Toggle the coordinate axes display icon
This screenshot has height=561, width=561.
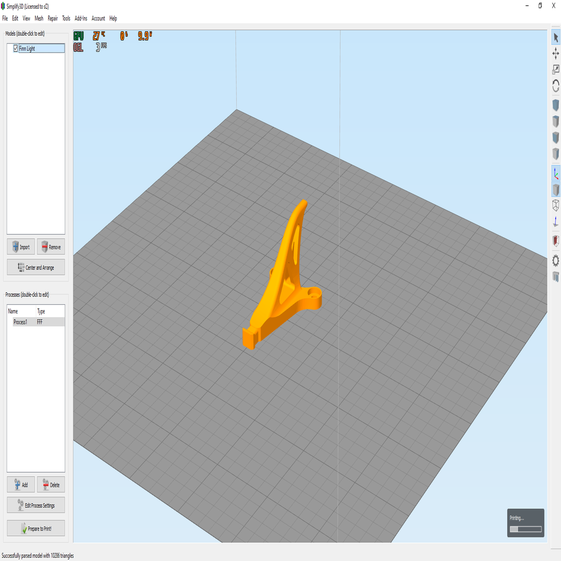tap(555, 173)
